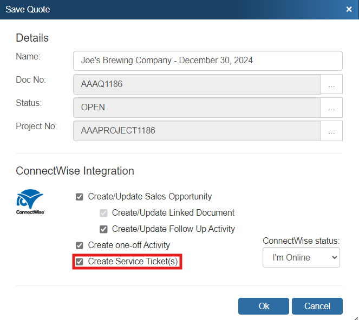The height and width of the screenshot is (320, 359).
Task: Uncheck Create Service Ticket(s) checkbox
Action: click(x=80, y=262)
